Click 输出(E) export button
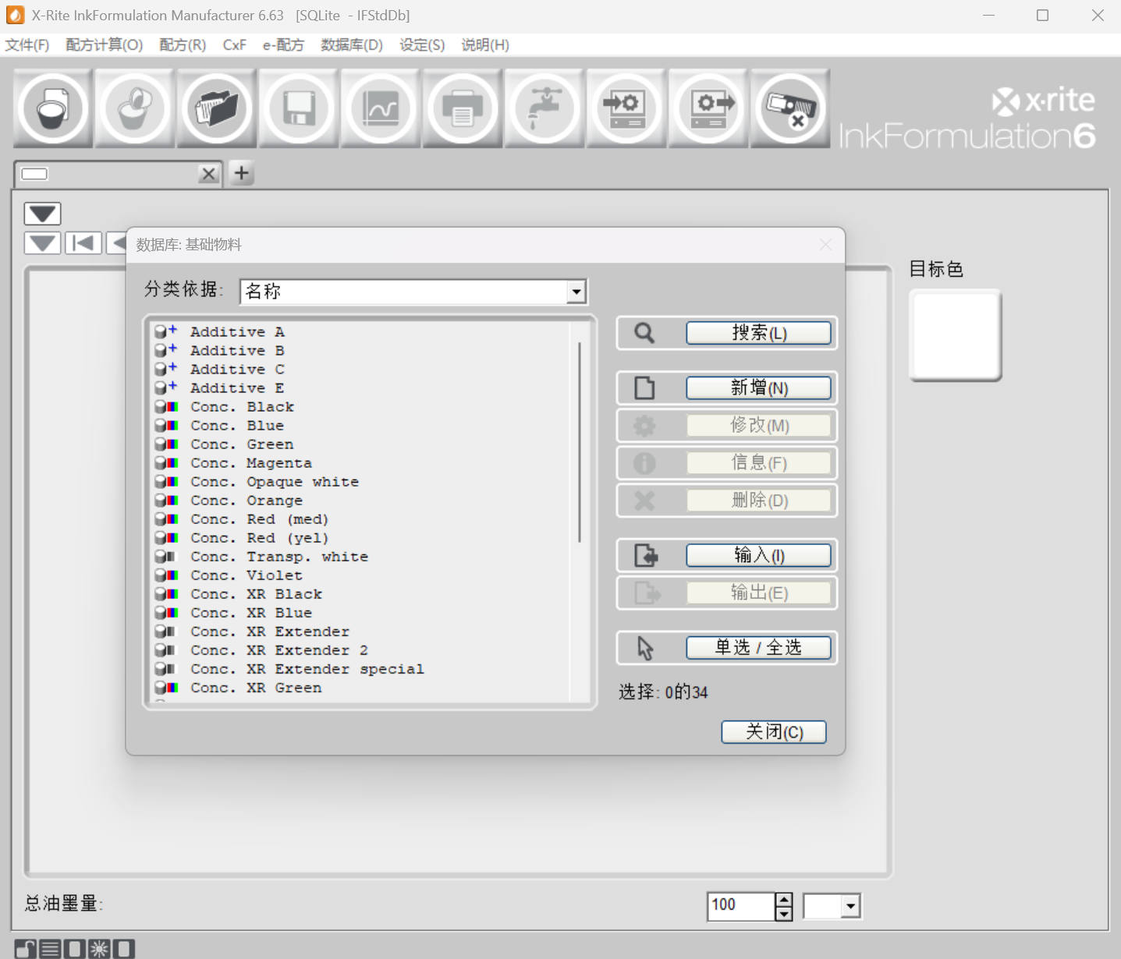 coord(758,593)
